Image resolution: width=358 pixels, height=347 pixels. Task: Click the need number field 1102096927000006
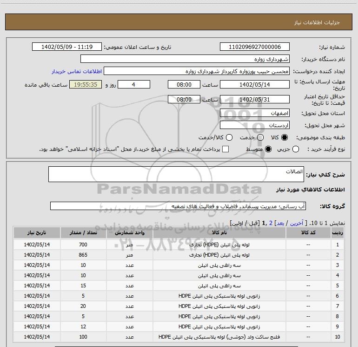pos(255,47)
